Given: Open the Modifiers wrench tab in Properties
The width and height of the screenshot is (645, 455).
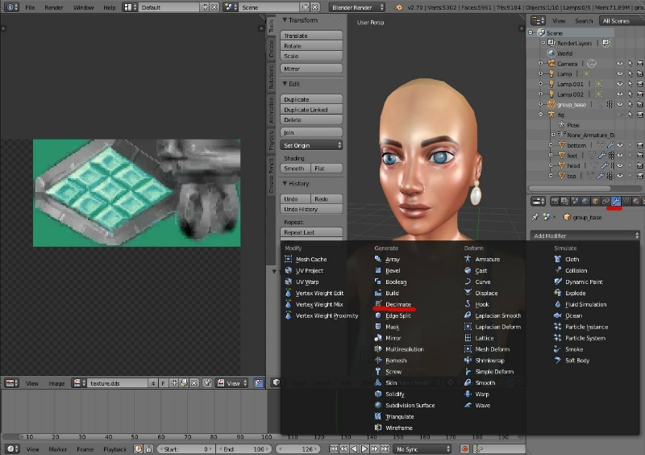Looking at the screenshot, I should [x=615, y=201].
